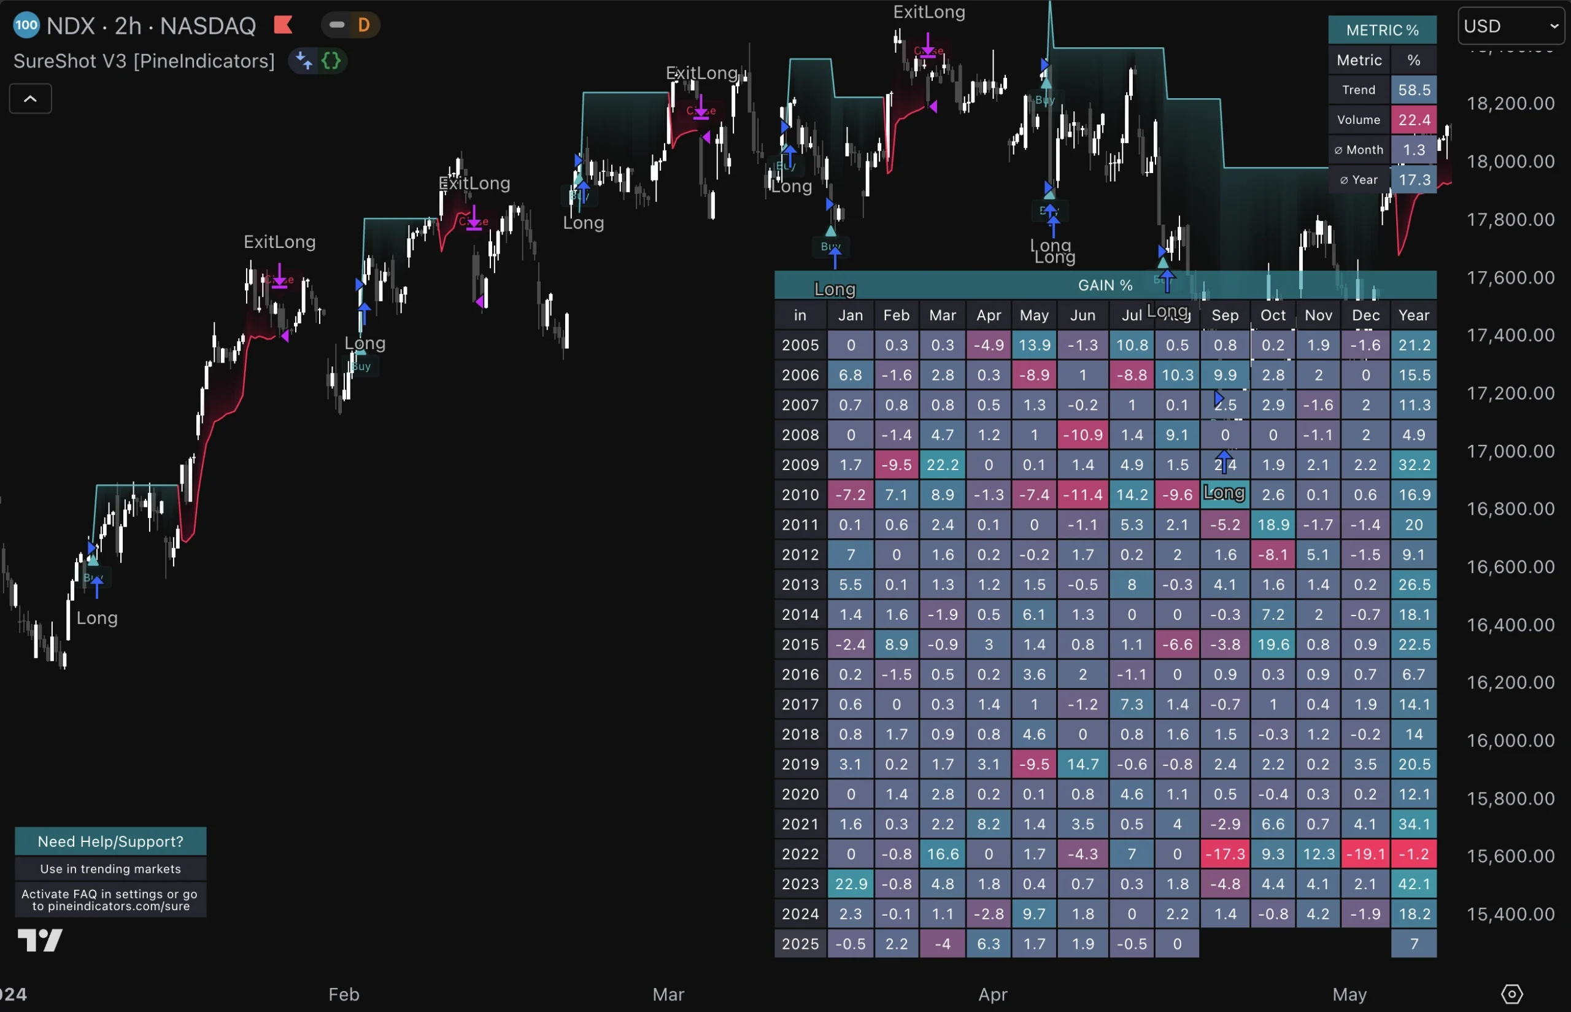Image resolution: width=1571 pixels, height=1012 pixels.
Task: Click the Apr time axis label
Action: coord(993,994)
